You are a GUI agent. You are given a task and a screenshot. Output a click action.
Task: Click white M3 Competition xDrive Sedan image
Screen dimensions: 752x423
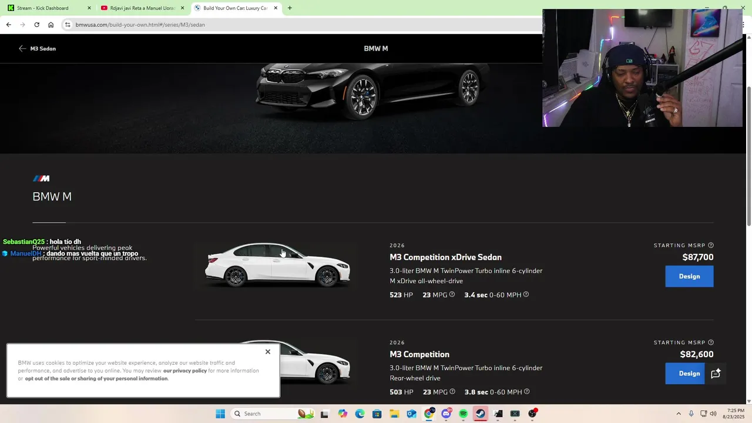277,266
